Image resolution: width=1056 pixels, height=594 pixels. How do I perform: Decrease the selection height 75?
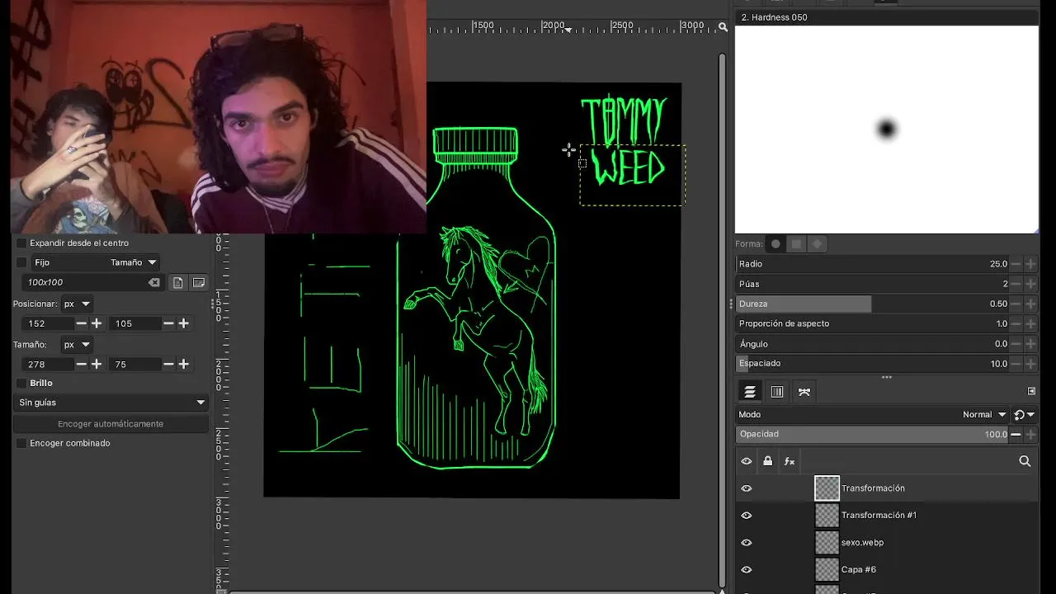tap(168, 364)
